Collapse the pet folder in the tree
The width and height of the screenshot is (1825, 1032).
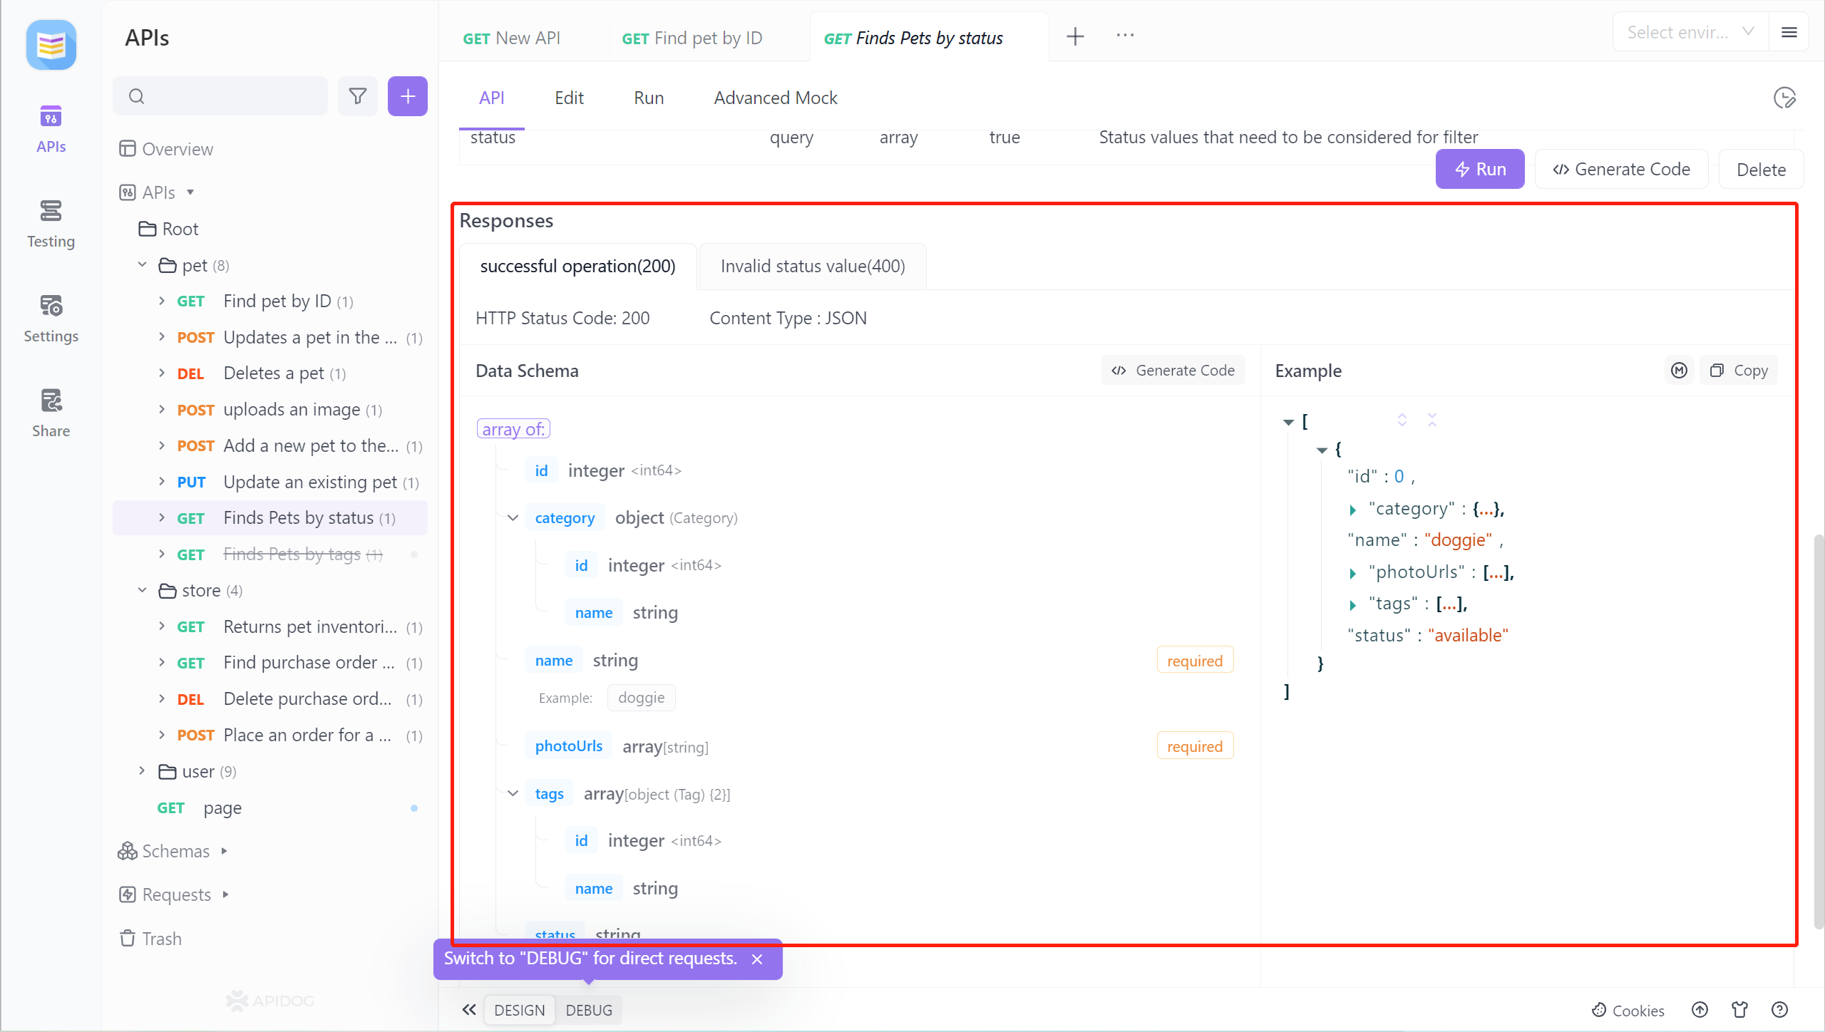pyautogui.click(x=142, y=264)
